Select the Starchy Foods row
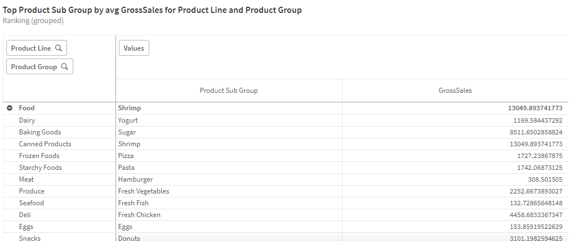This screenshot has width=573, height=243. [x=41, y=168]
